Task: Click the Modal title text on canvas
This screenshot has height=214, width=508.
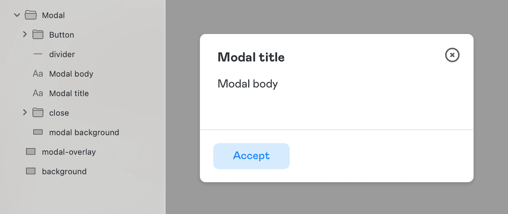Action: (251, 57)
